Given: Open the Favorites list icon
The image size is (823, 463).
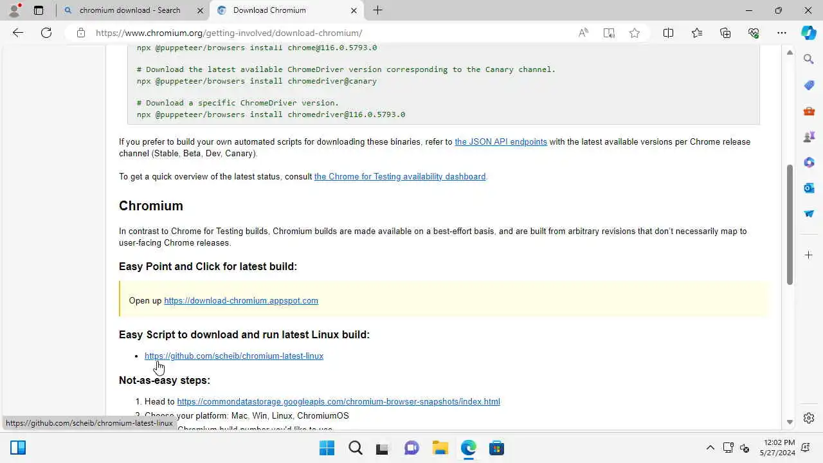Looking at the screenshot, I should pos(697,33).
